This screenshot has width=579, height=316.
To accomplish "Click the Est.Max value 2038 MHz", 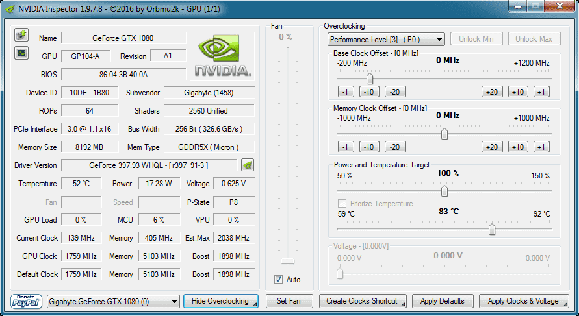I will click(x=234, y=238).
